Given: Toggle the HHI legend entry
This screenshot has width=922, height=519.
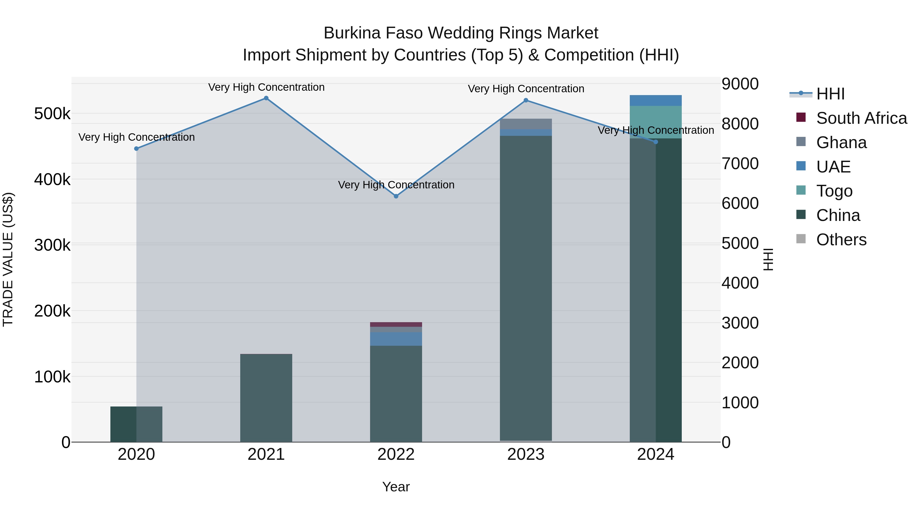Looking at the screenshot, I should click(x=817, y=94).
